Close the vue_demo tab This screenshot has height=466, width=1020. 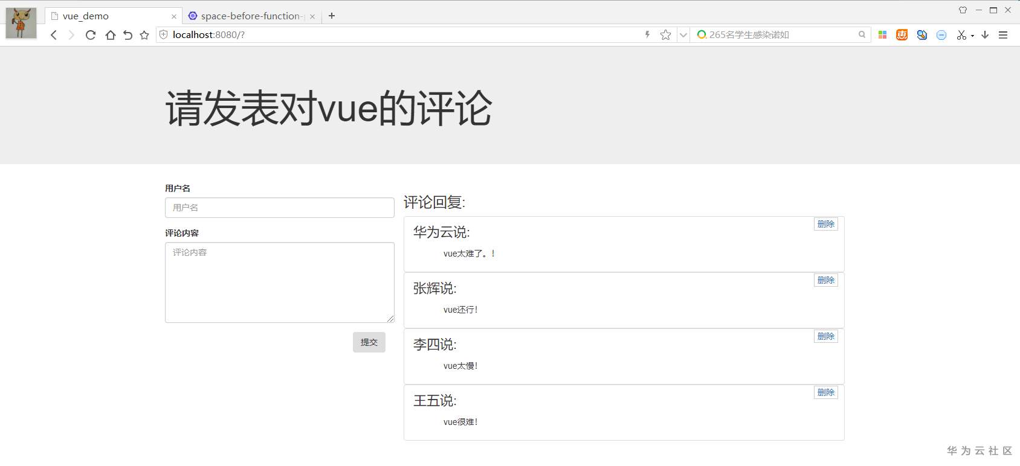(x=174, y=16)
